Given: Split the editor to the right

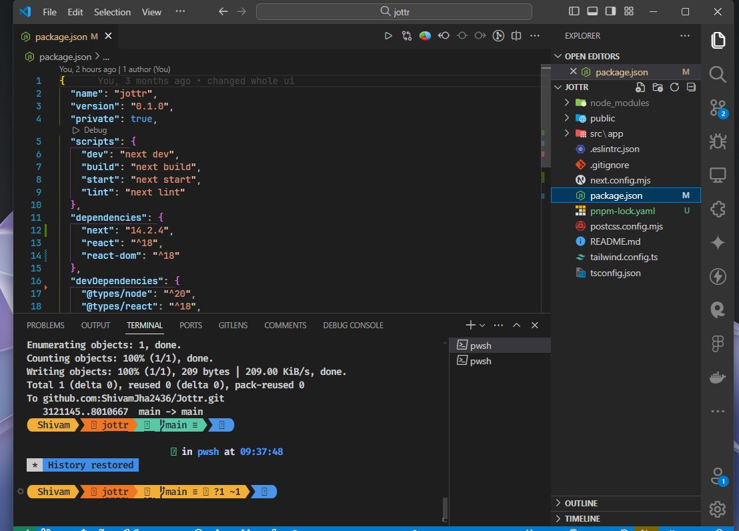Looking at the screenshot, I should pos(516,36).
